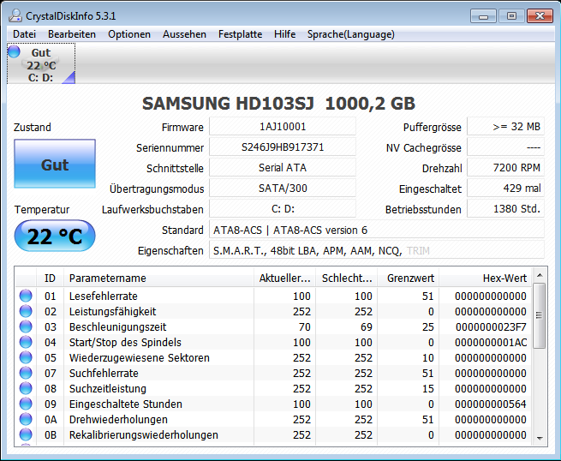The width and height of the screenshot is (561, 461).
Task: Click the Schnittstelle field Serial ATA
Action: [x=283, y=167]
